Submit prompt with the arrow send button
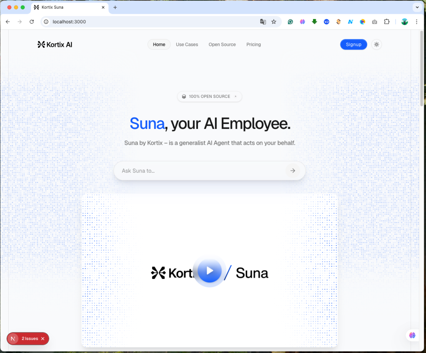This screenshot has width=426, height=353. click(293, 171)
